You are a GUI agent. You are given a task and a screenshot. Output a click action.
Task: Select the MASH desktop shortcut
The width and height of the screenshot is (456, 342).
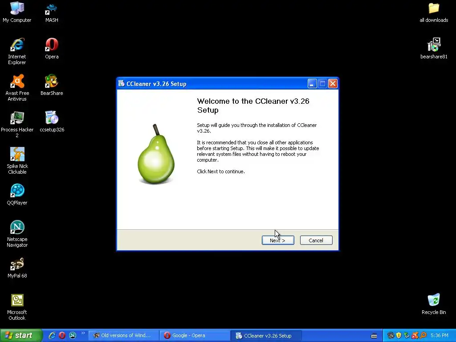(x=52, y=12)
